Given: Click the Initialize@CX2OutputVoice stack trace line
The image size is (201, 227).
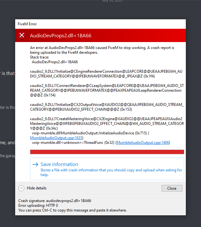Looking at the screenshot, I should click(x=107, y=107).
